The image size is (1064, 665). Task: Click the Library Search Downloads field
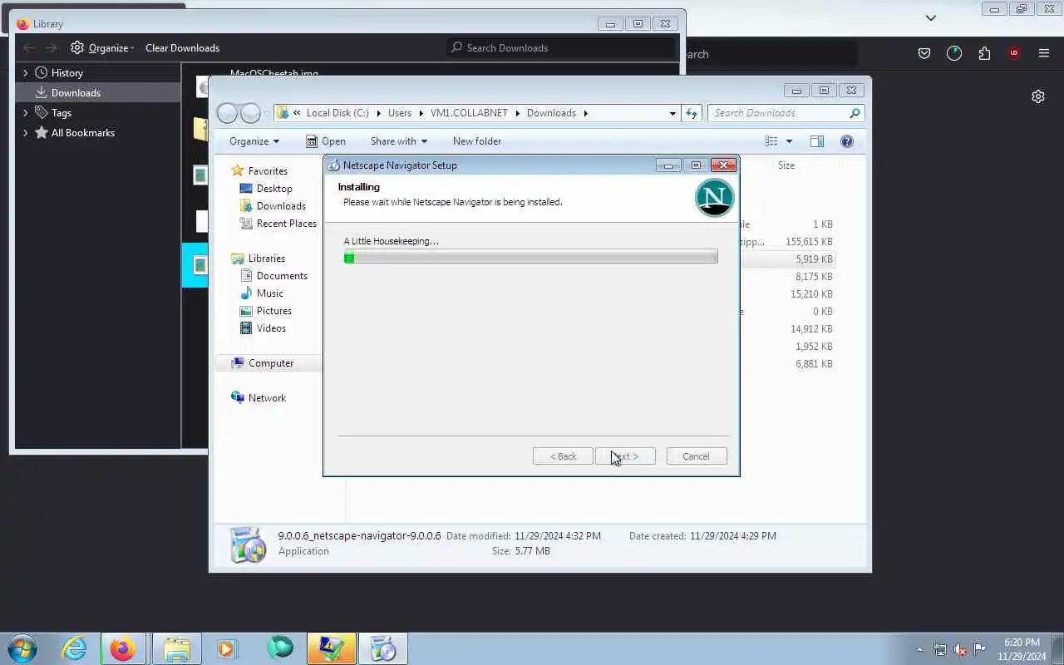561,48
